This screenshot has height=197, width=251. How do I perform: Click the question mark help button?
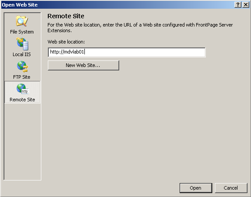coord(238,5)
